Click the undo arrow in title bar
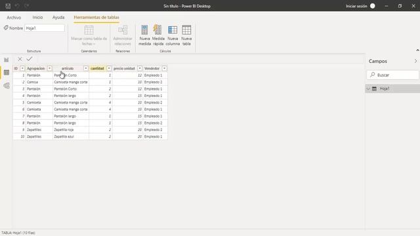This screenshot has width=420, height=236. tap(17, 6)
